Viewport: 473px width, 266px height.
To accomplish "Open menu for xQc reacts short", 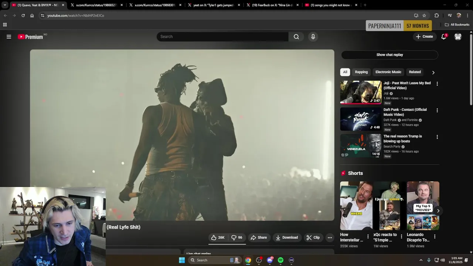I will [x=401, y=236].
